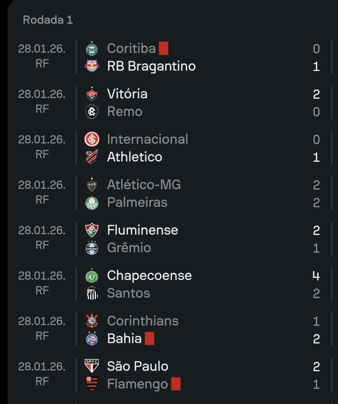The width and height of the screenshot is (338, 404).
Task: Click the RB Bragantino club logo
Action: pos(92,66)
